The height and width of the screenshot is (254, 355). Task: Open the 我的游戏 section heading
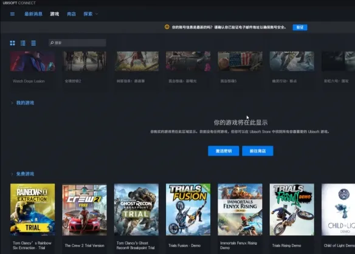pyautogui.click(x=25, y=103)
